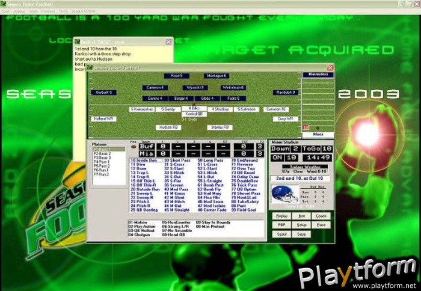Click defender Montague 6 box
The width and height of the screenshot is (421, 291).
[217, 76]
